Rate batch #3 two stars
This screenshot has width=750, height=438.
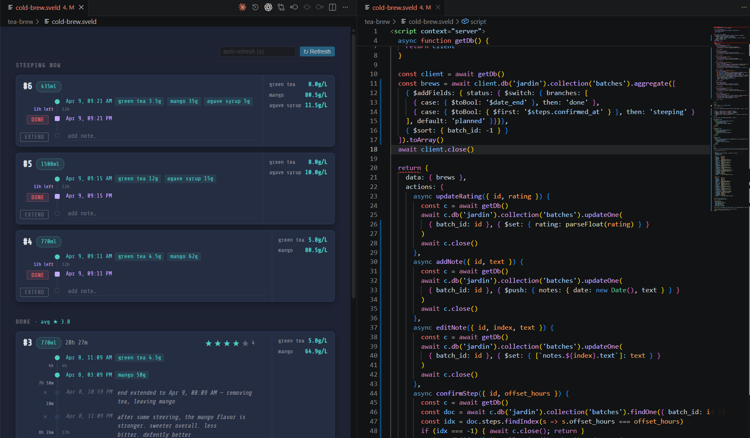tap(217, 343)
